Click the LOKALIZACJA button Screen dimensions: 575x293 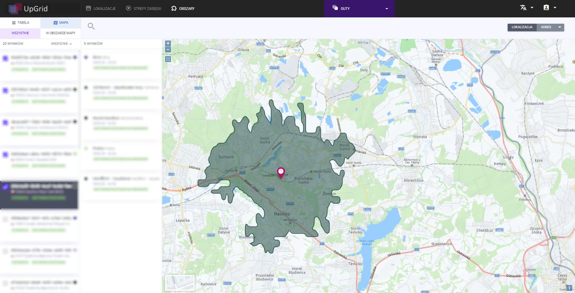coord(522,27)
